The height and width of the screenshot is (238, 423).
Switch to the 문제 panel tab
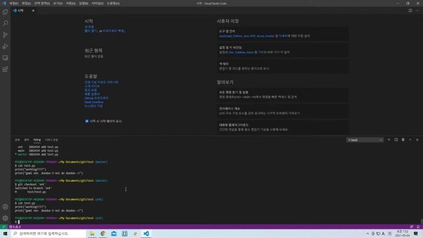(x=17, y=140)
